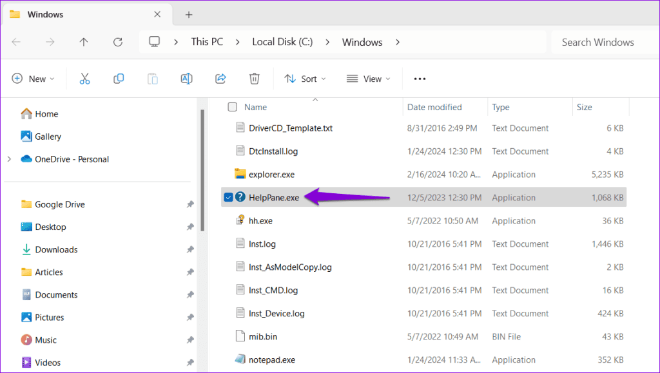Click the explorer.exe folder icon
Screen dimensions: 660x373
click(240, 174)
